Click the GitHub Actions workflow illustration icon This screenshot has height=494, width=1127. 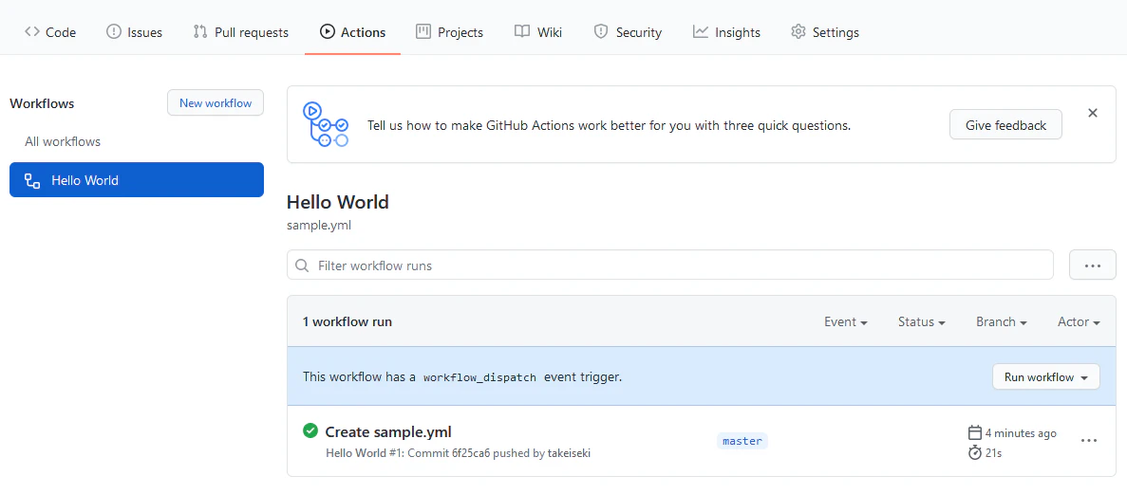coord(326,125)
